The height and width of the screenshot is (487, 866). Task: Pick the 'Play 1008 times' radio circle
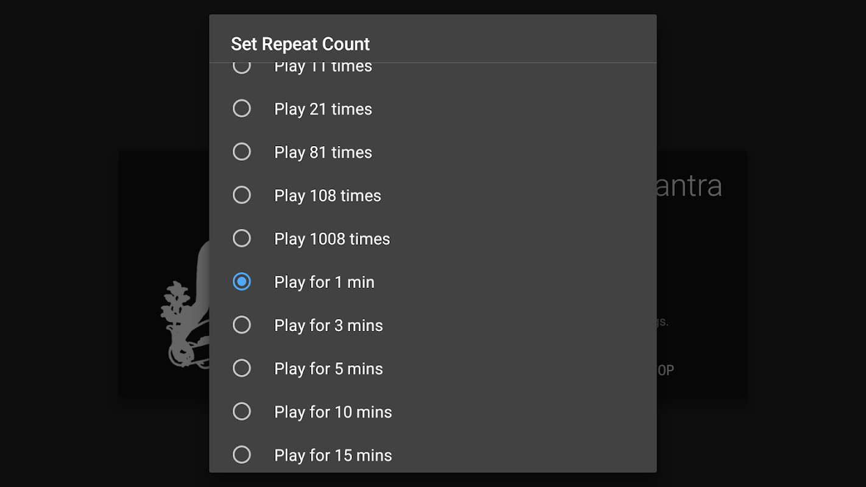coord(242,238)
